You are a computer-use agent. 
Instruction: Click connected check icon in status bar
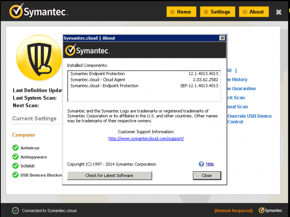(15, 210)
